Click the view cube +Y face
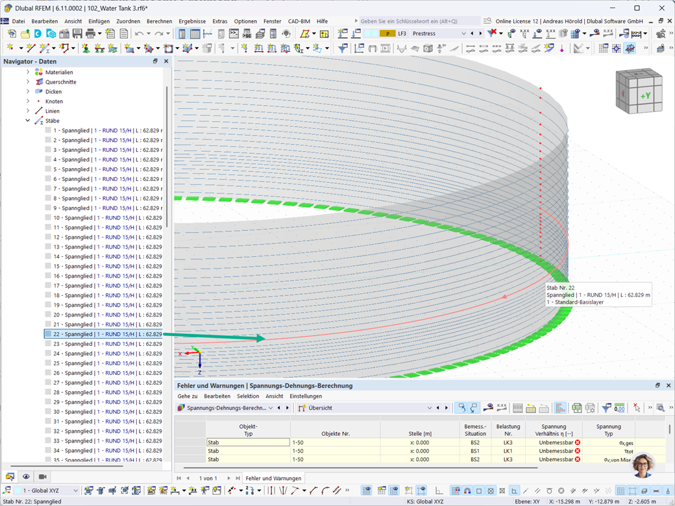 click(645, 96)
